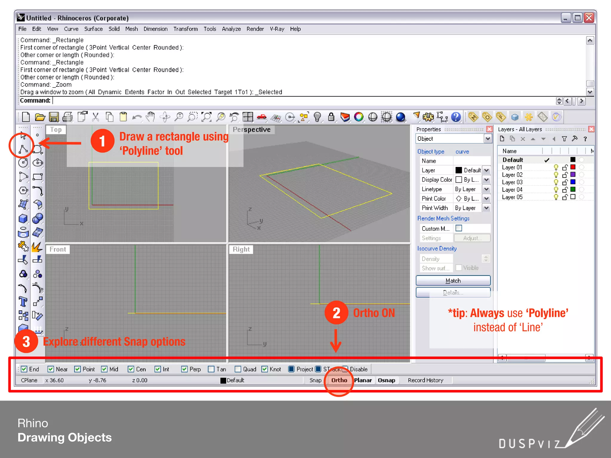Toggle the End osnap checkbox
Image resolution: width=611 pixels, height=458 pixels.
[x=24, y=369]
